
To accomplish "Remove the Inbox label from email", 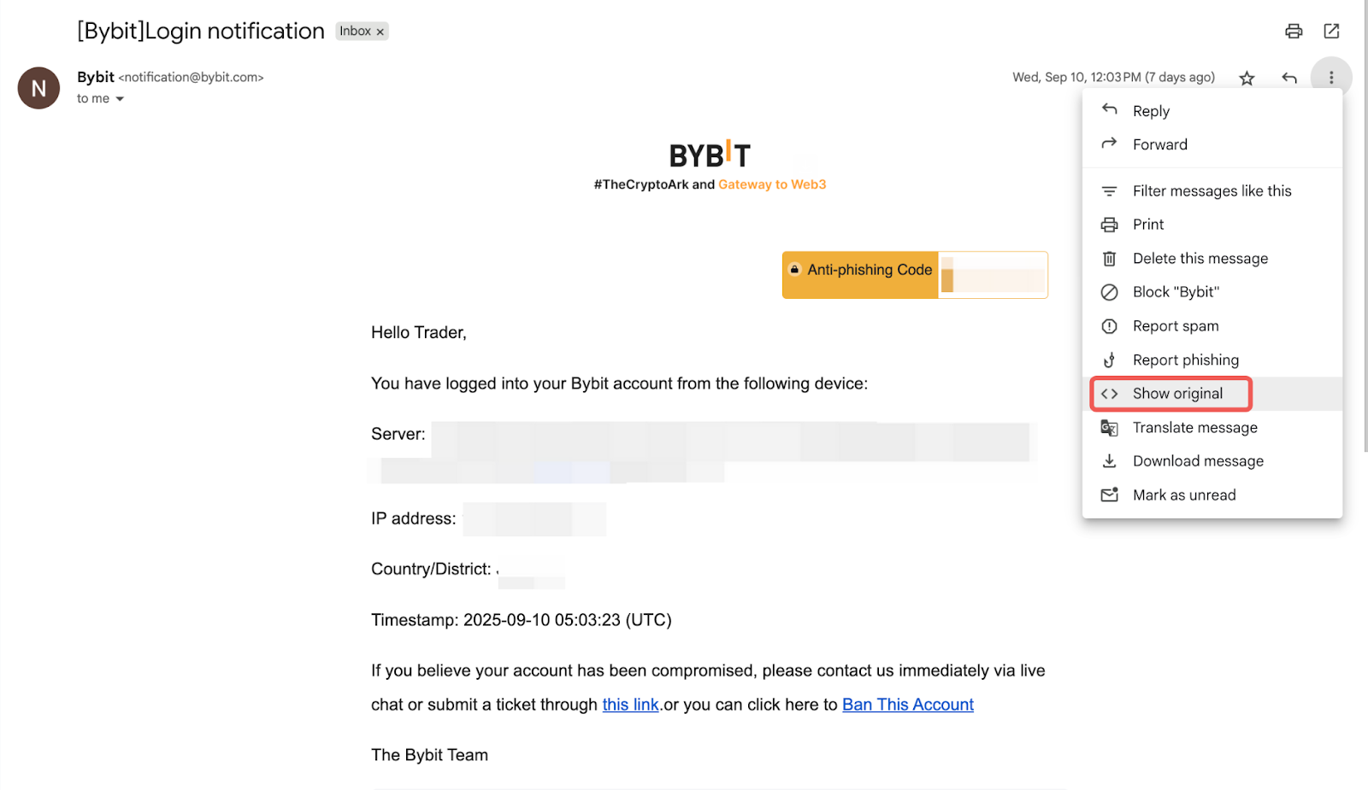I will pyautogui.click(x=380, y=32).
